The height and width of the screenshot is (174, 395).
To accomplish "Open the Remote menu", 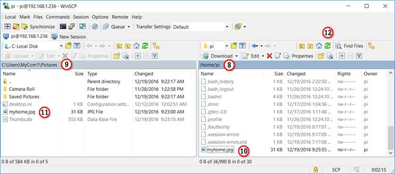I will (120, 17).
